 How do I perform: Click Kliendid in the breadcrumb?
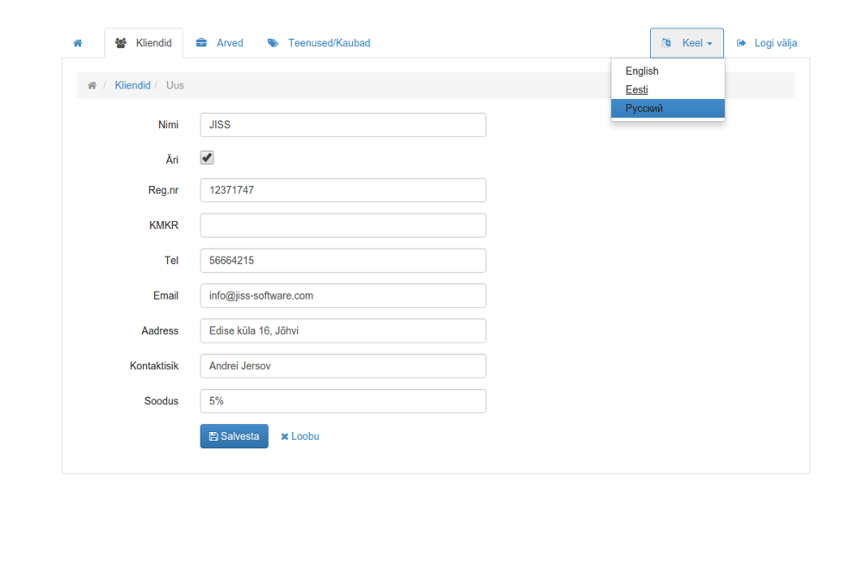point(133,85)
